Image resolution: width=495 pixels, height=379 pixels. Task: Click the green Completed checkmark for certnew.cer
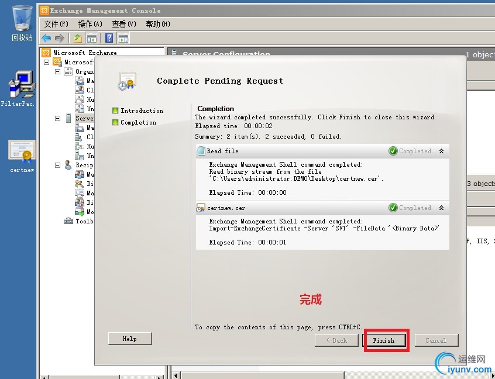point(393,208)
